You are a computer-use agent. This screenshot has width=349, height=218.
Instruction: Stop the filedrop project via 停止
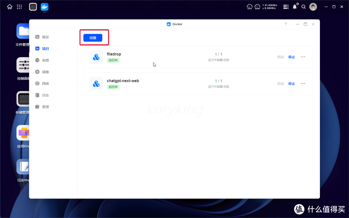(x=291, y=57)
